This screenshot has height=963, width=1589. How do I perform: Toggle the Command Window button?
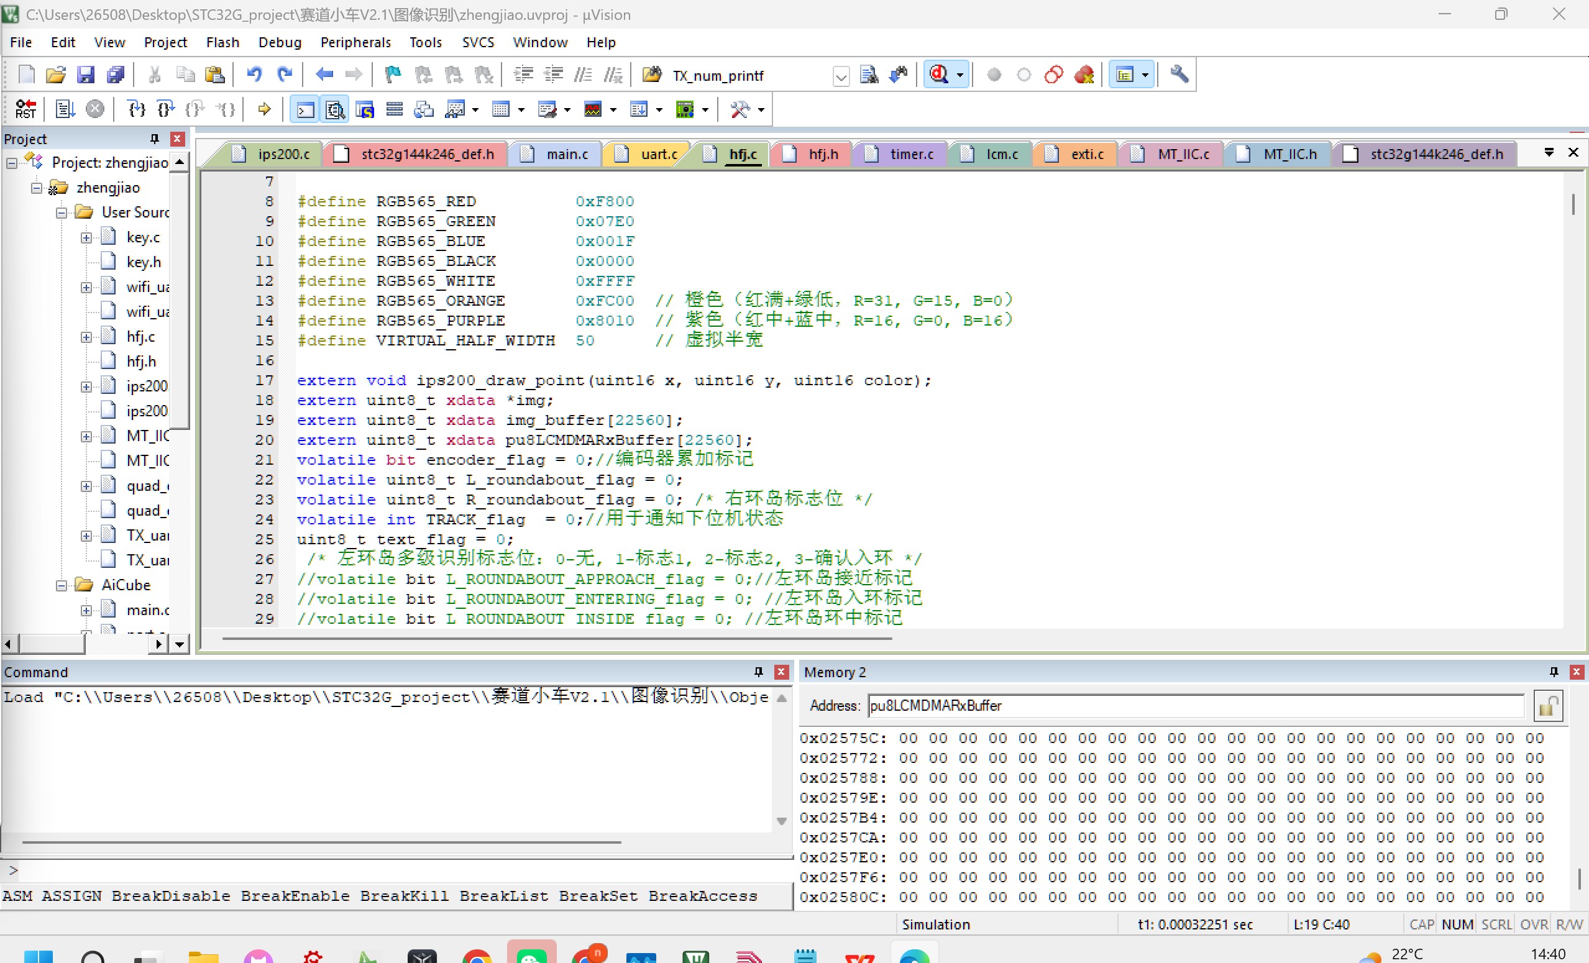(305, 109)
